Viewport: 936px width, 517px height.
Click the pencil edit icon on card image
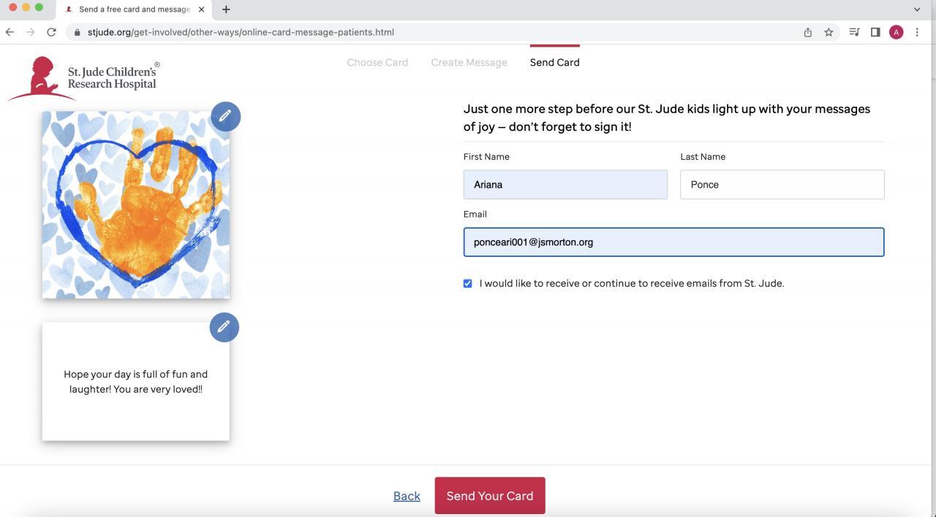pos(225,116)
